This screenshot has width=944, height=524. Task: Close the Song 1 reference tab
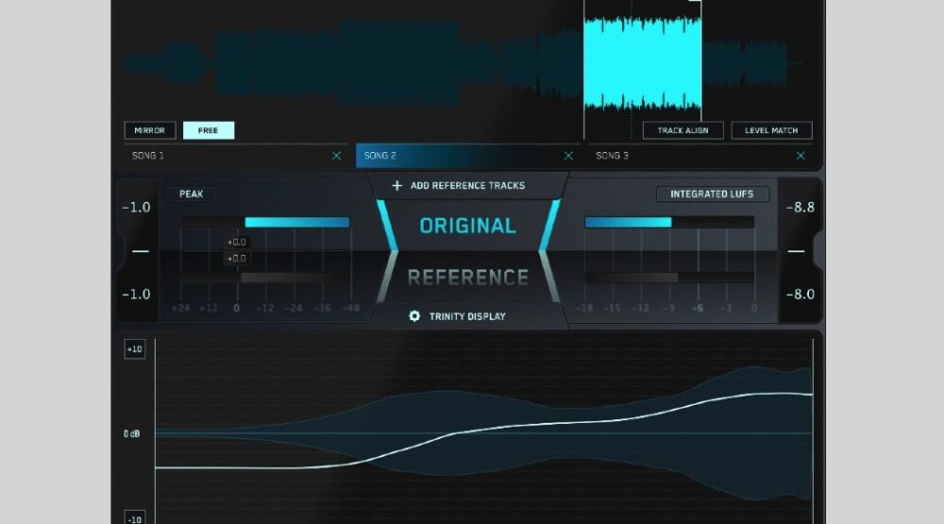337,156
